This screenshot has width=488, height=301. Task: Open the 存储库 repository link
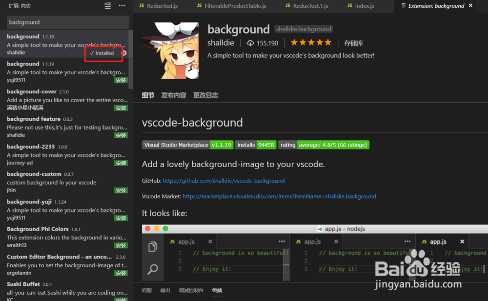pos(353,43)
